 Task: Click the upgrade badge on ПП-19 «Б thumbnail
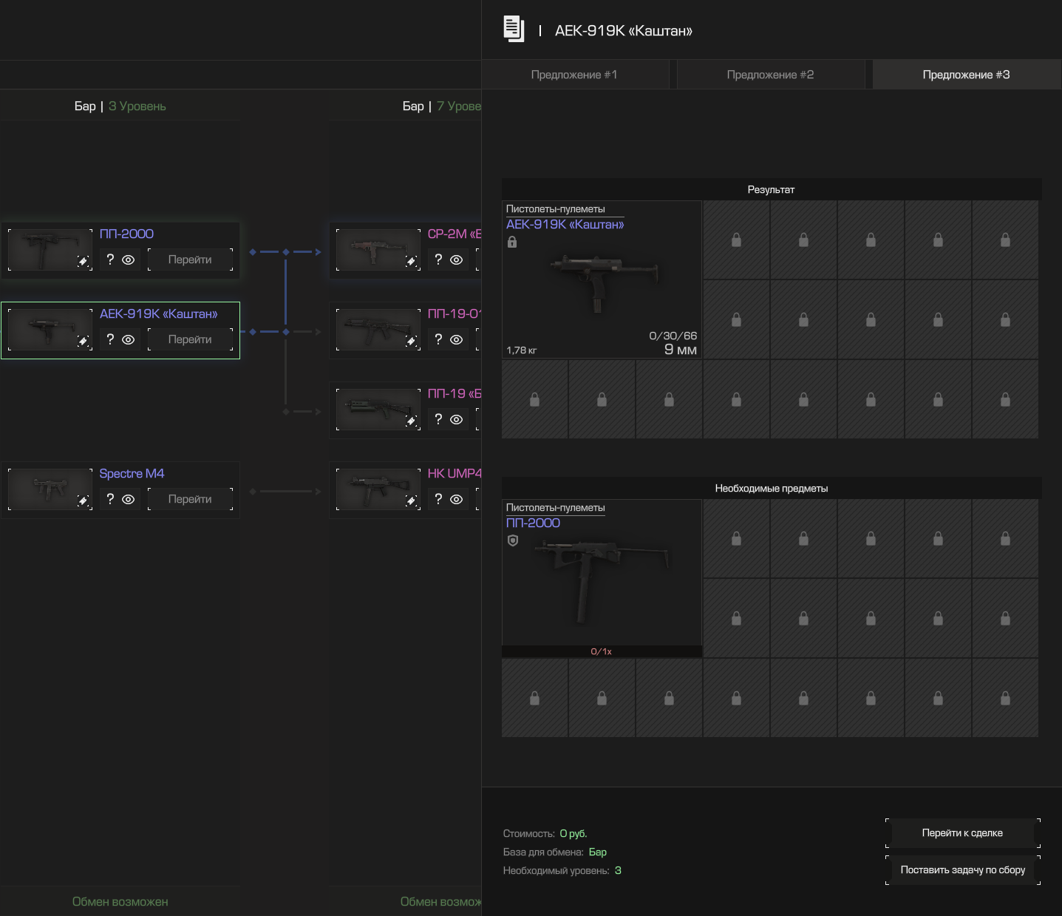pyautogui.click(x=411, y=421)
